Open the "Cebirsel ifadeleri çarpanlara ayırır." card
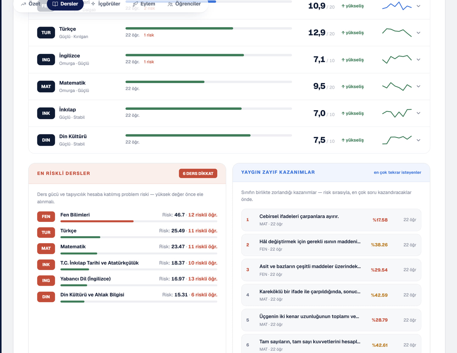This screenshot has height=353, width=457. [331, 220]
